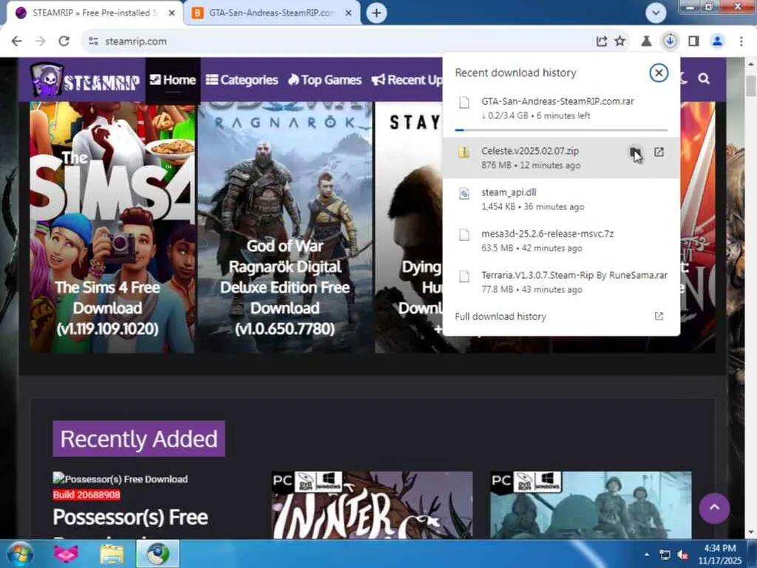
Task: View site information icon in address bar
Action: [93, 41]
